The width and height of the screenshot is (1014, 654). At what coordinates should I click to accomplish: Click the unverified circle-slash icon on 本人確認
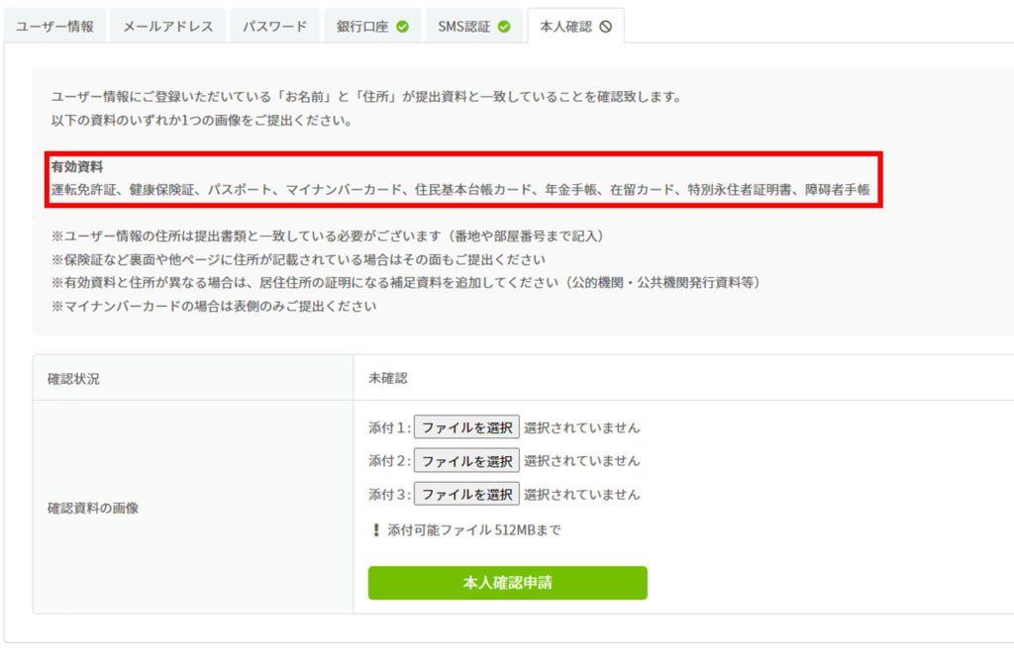click(x=605, y=27)
